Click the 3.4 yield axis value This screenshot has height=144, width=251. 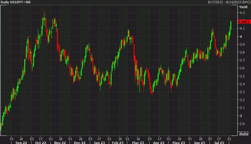(242, 84)
